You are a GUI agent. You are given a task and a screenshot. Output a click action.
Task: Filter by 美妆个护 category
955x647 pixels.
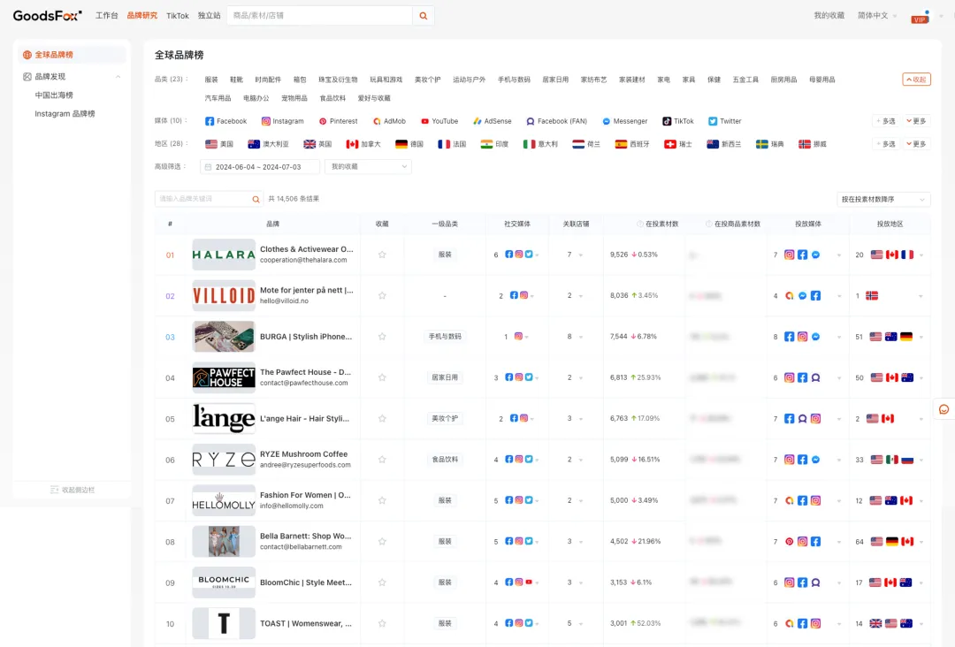428,80
